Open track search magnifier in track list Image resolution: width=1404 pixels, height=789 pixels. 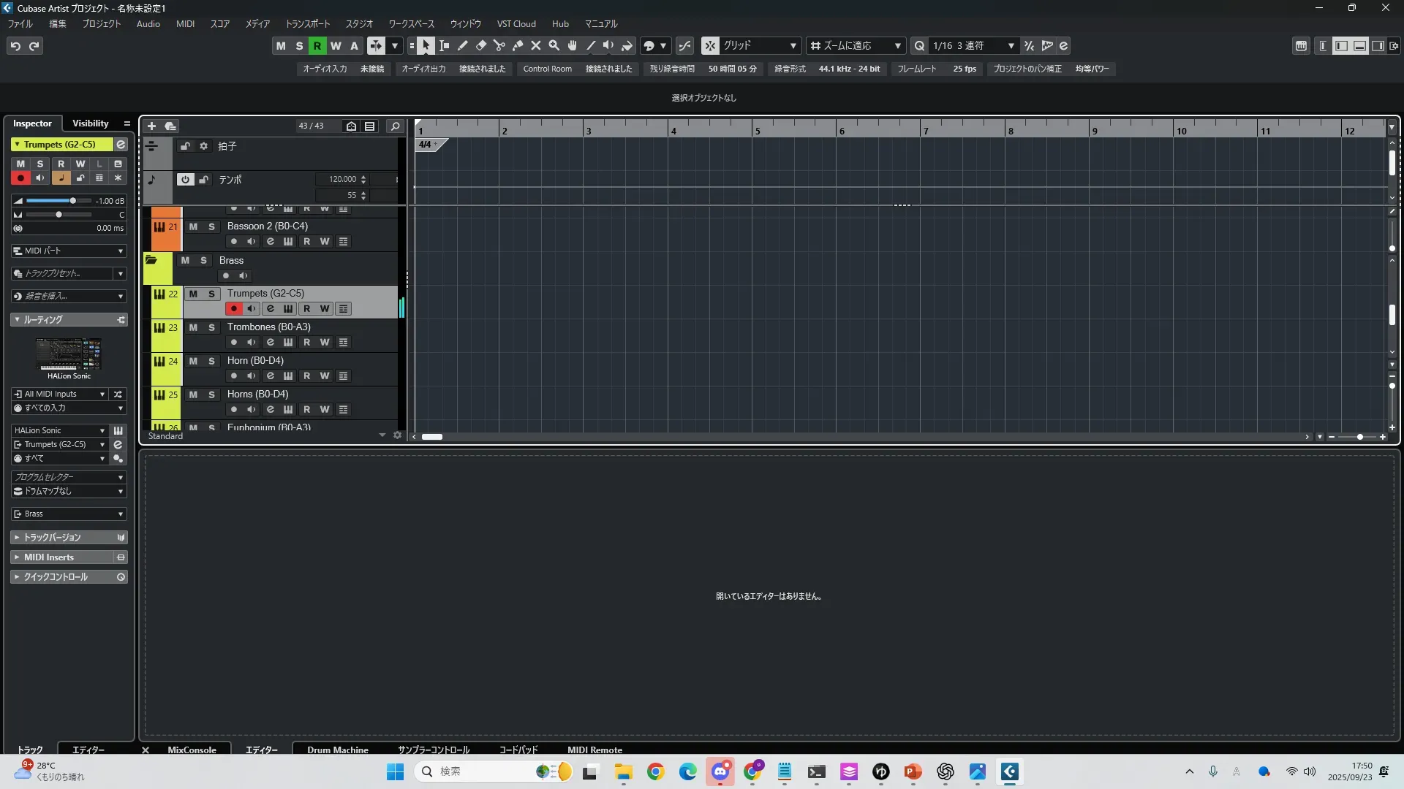pos(395,126)
